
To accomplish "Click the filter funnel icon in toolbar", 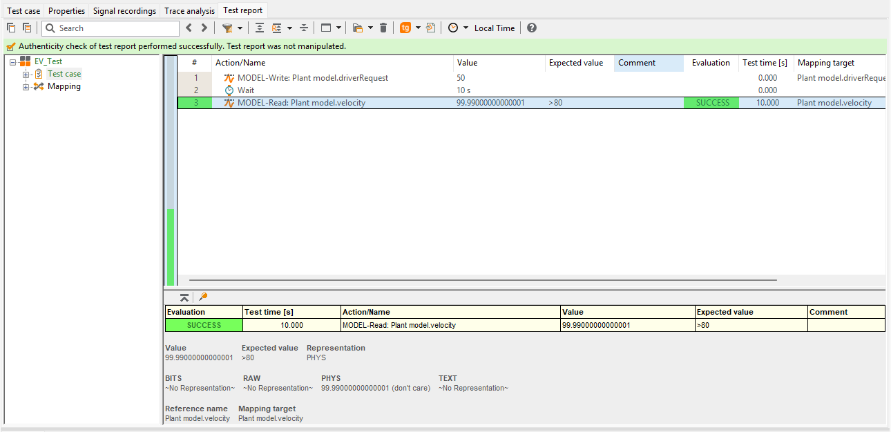I will (227, 28).
